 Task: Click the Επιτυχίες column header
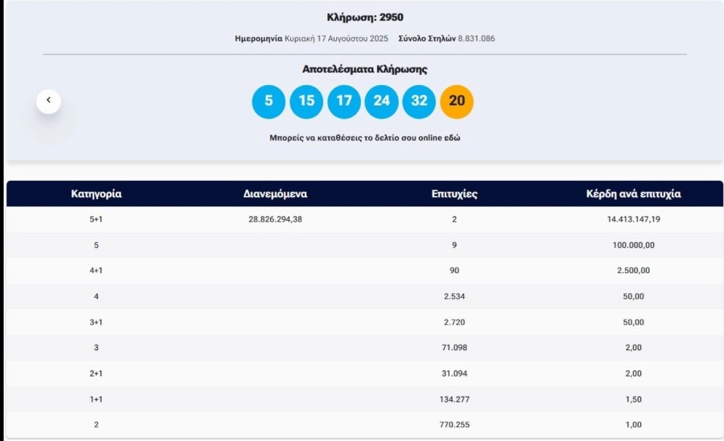tap(454, 193)
